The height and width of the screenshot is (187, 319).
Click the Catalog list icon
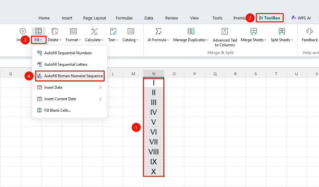(x=130, y=31)
